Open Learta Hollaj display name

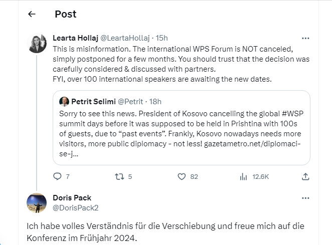75,38
